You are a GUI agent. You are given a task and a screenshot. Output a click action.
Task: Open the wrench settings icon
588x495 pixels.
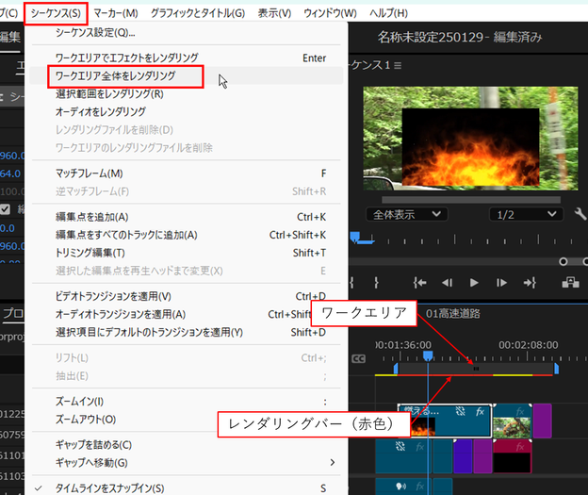(x=580, y=214)
